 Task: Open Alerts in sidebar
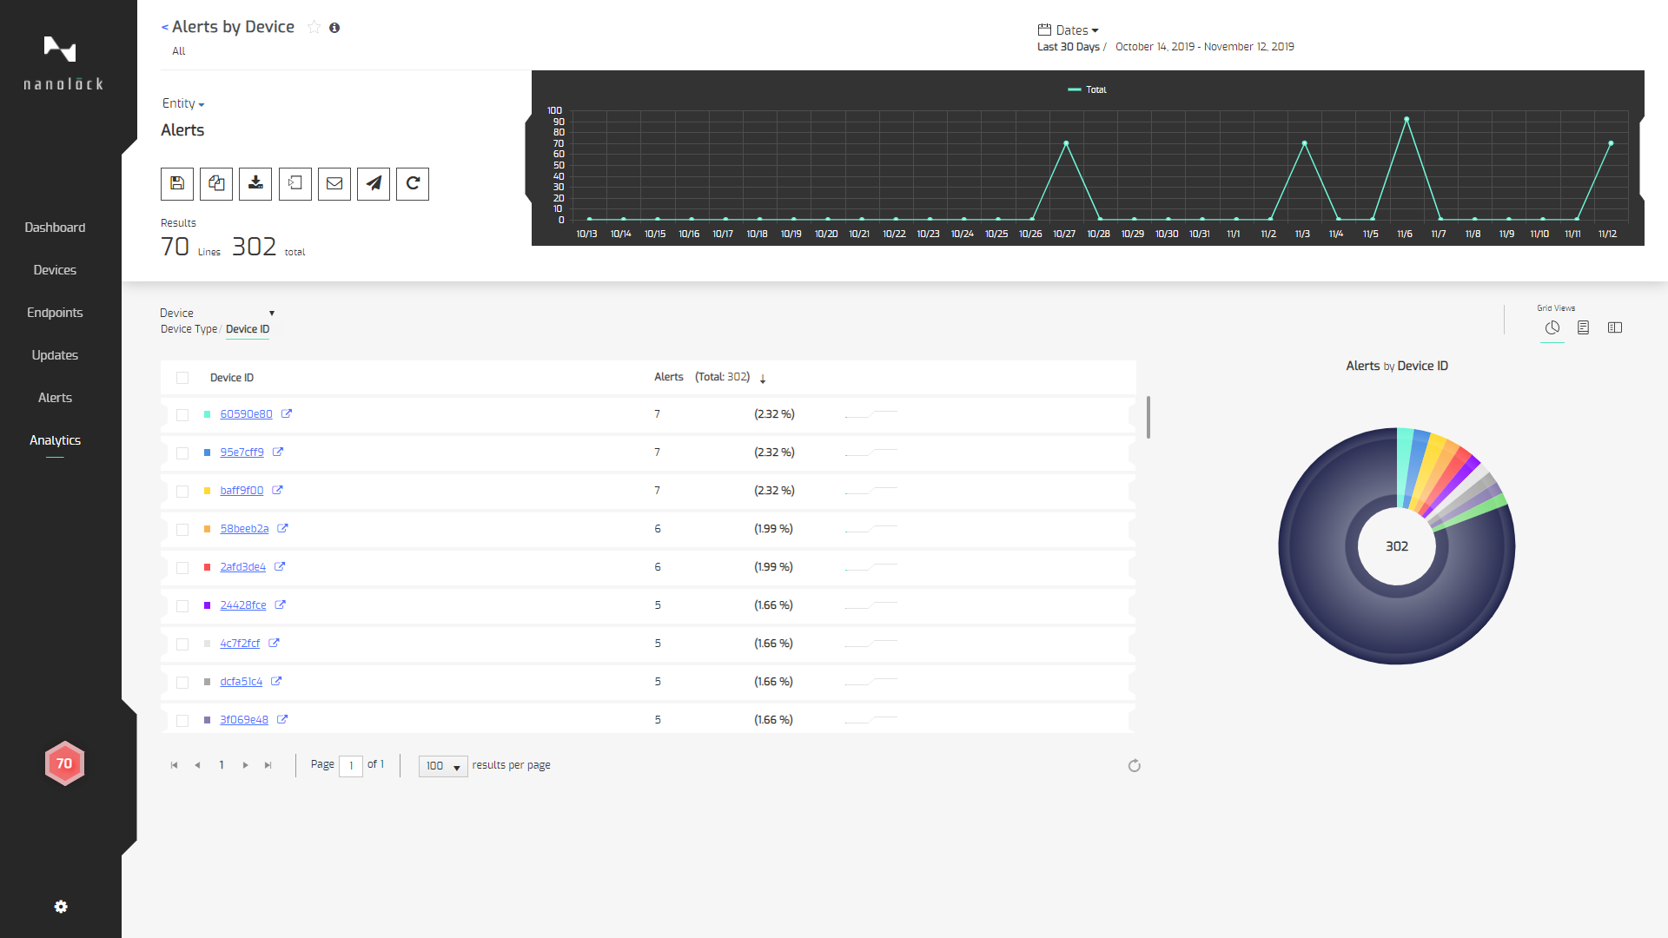[55, 398]
